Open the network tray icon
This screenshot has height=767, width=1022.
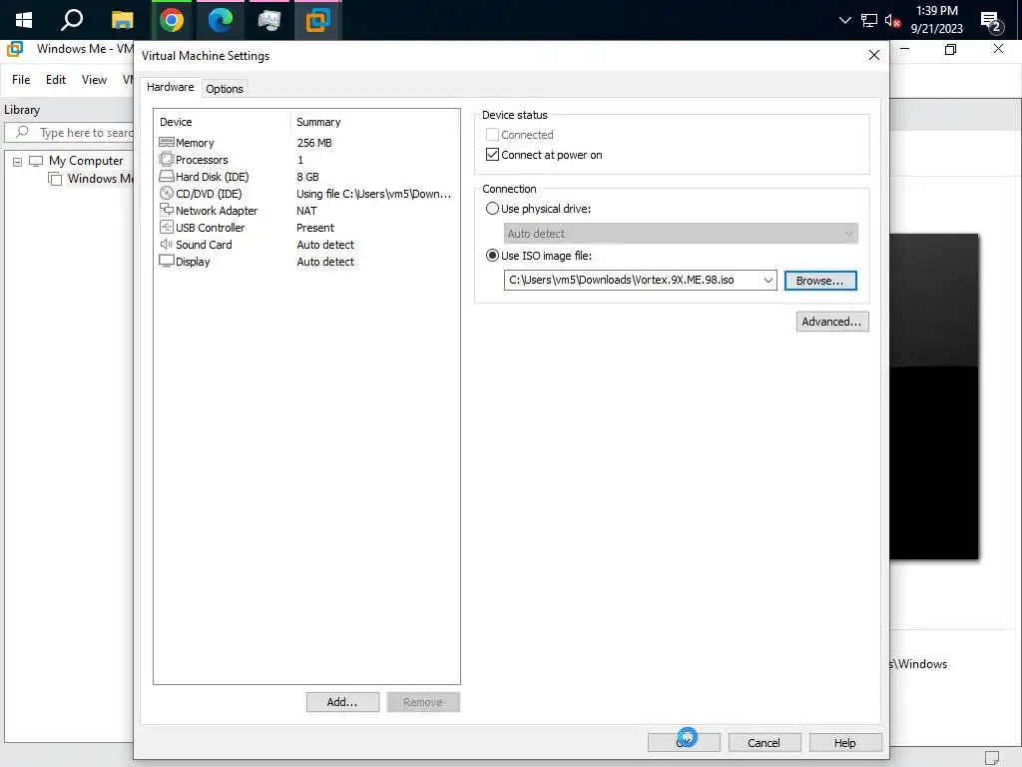869,20
